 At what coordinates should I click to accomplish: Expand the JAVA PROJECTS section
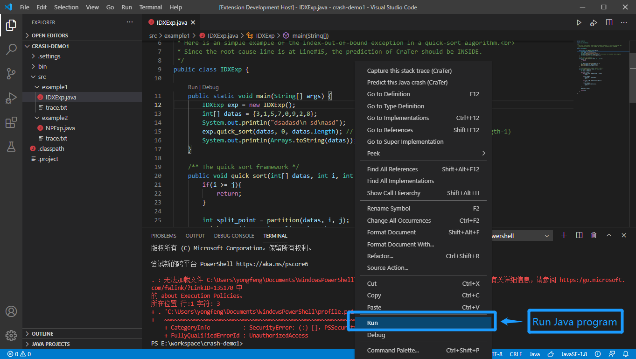pyautogui.click(x=82, y=344)
